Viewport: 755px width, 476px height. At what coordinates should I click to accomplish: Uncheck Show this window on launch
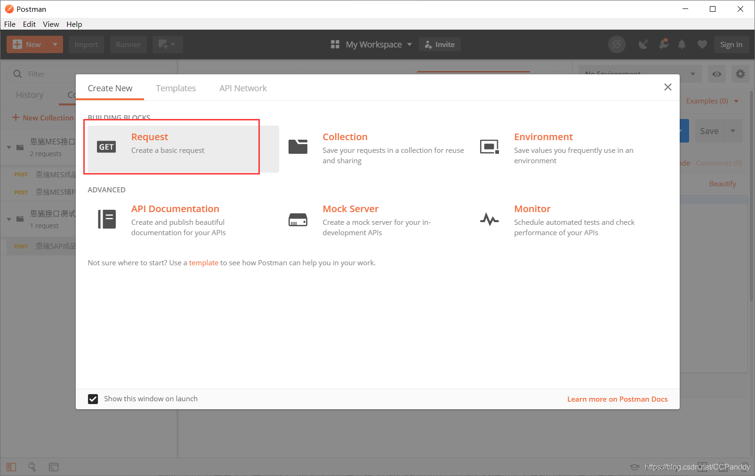pos(93,399)
